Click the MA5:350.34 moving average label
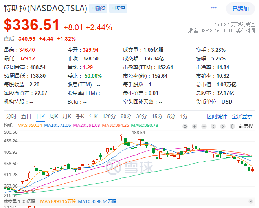The image size is (259, 208). pyautogui.click(x=30, y=125)
